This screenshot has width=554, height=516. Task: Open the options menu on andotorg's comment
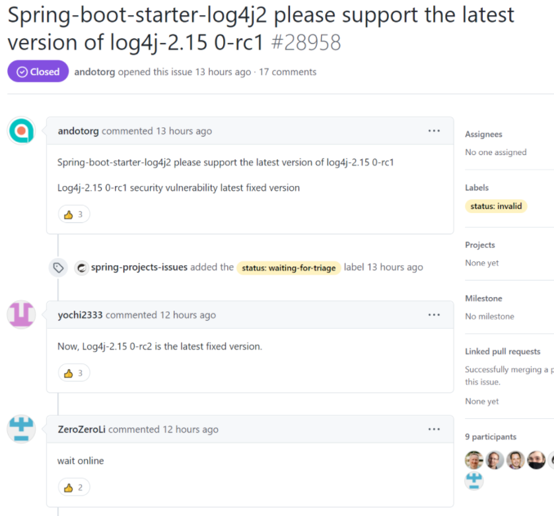pos(434,131)
